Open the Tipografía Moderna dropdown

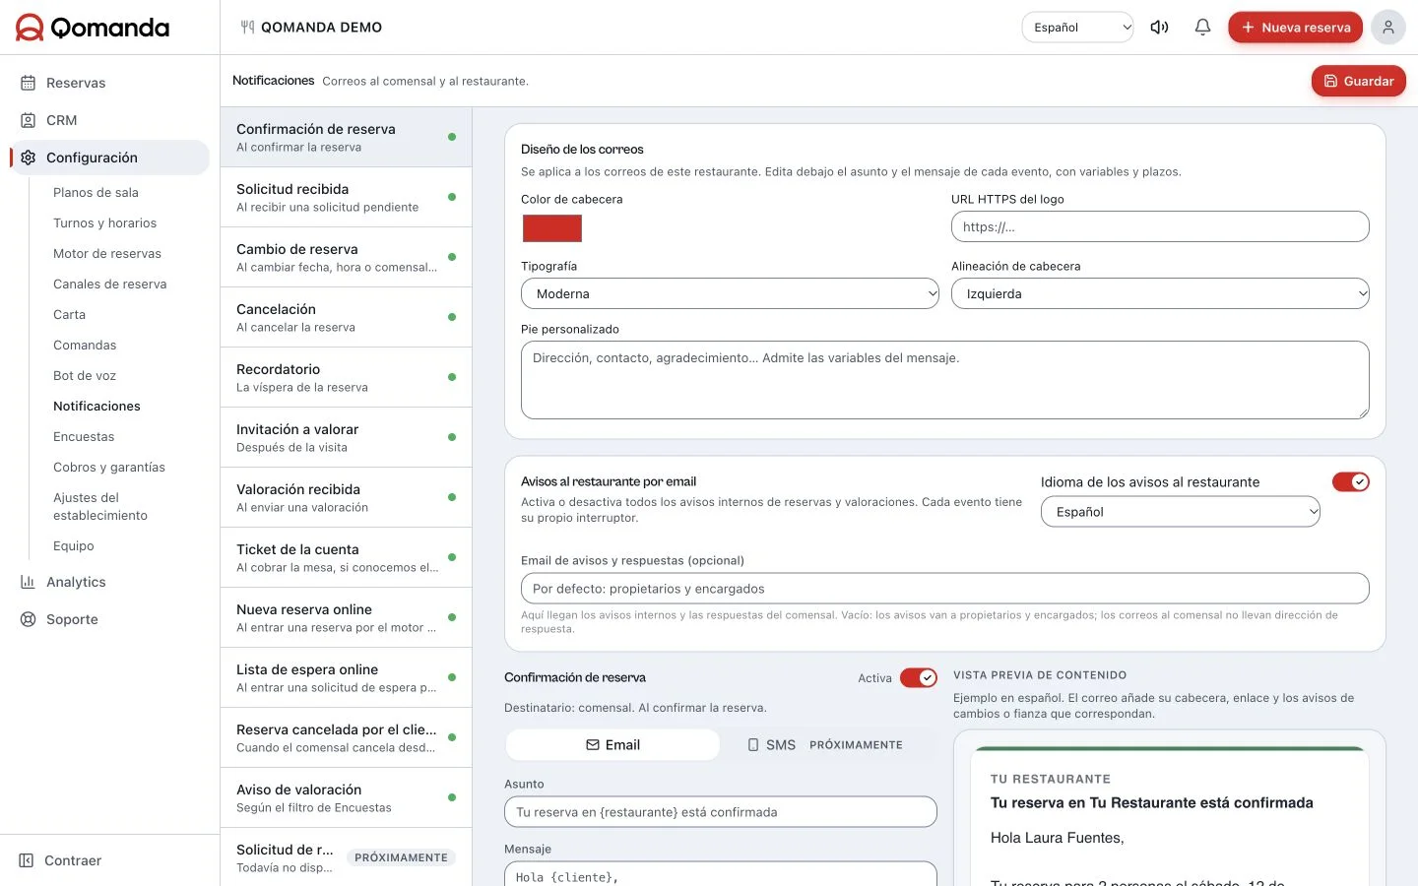point(730,293)
